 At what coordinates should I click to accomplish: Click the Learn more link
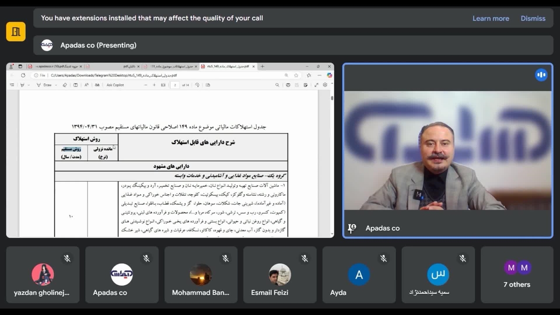(490, 18)
